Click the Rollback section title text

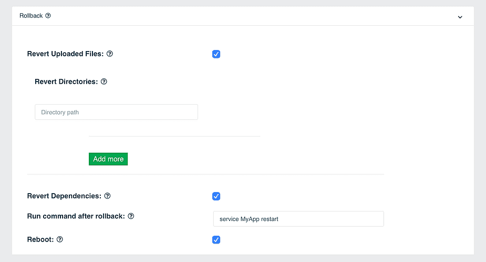tap(31, 16)
